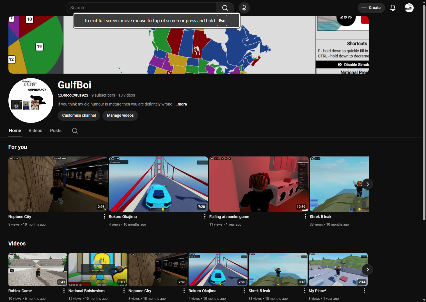Click the Customise channel button
Screen dimensions: 426x302
(79, 115)
